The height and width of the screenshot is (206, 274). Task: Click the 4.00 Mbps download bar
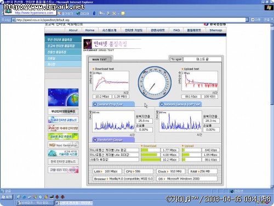pos(151,155)
